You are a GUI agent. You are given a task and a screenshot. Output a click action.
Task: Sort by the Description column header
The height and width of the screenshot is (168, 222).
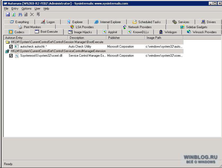[x=87, y=37]
